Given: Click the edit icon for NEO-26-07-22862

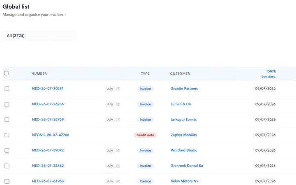Looking at the screenshot, I should 118,166.
